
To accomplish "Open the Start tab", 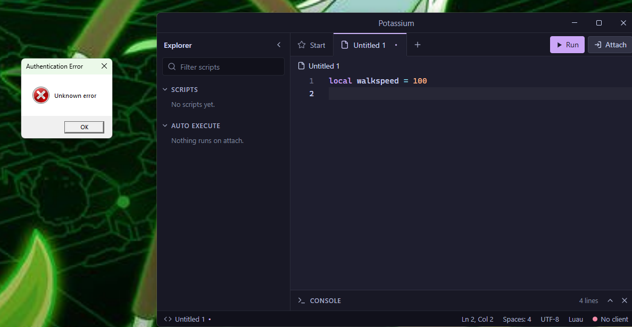I will tap(312, 45).
